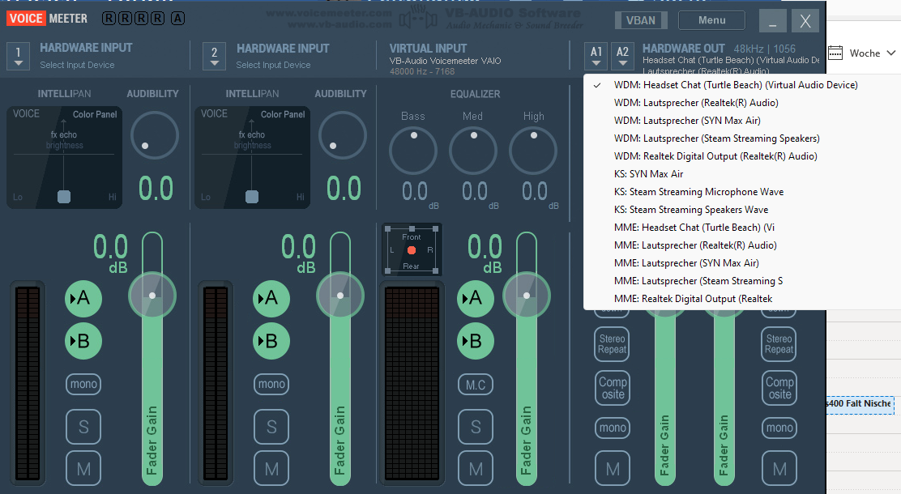Screen dimensions: 901x494
Task: Mute the Virtual Input strip
Action: click(476, 469)
